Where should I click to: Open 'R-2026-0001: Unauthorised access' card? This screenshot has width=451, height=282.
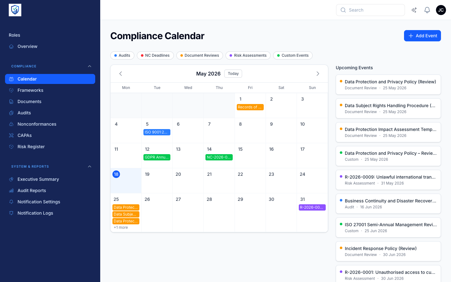[388, 274]
